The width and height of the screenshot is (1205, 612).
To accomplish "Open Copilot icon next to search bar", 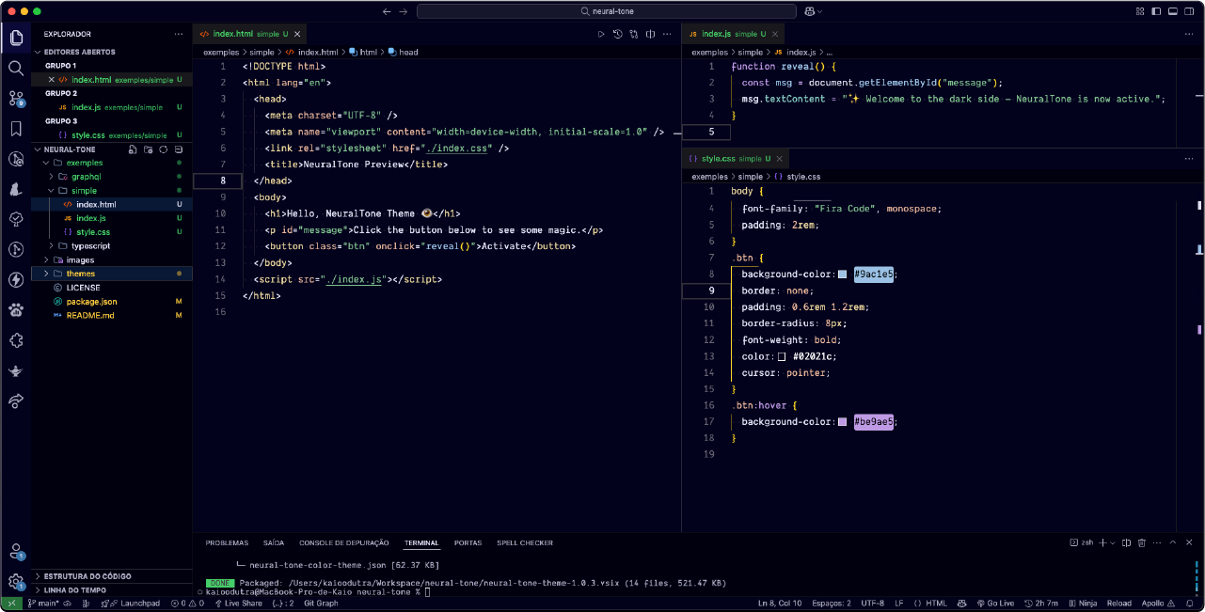I will tap(810, 11).
